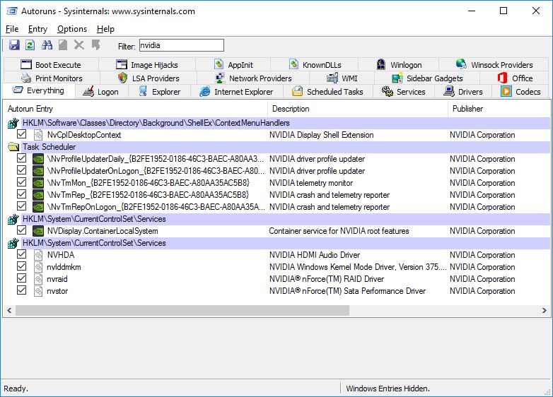Select 'Container service for NVIDIA root features' text
Image resolution: width=553 pixels, height=397 pixels.
339,231
